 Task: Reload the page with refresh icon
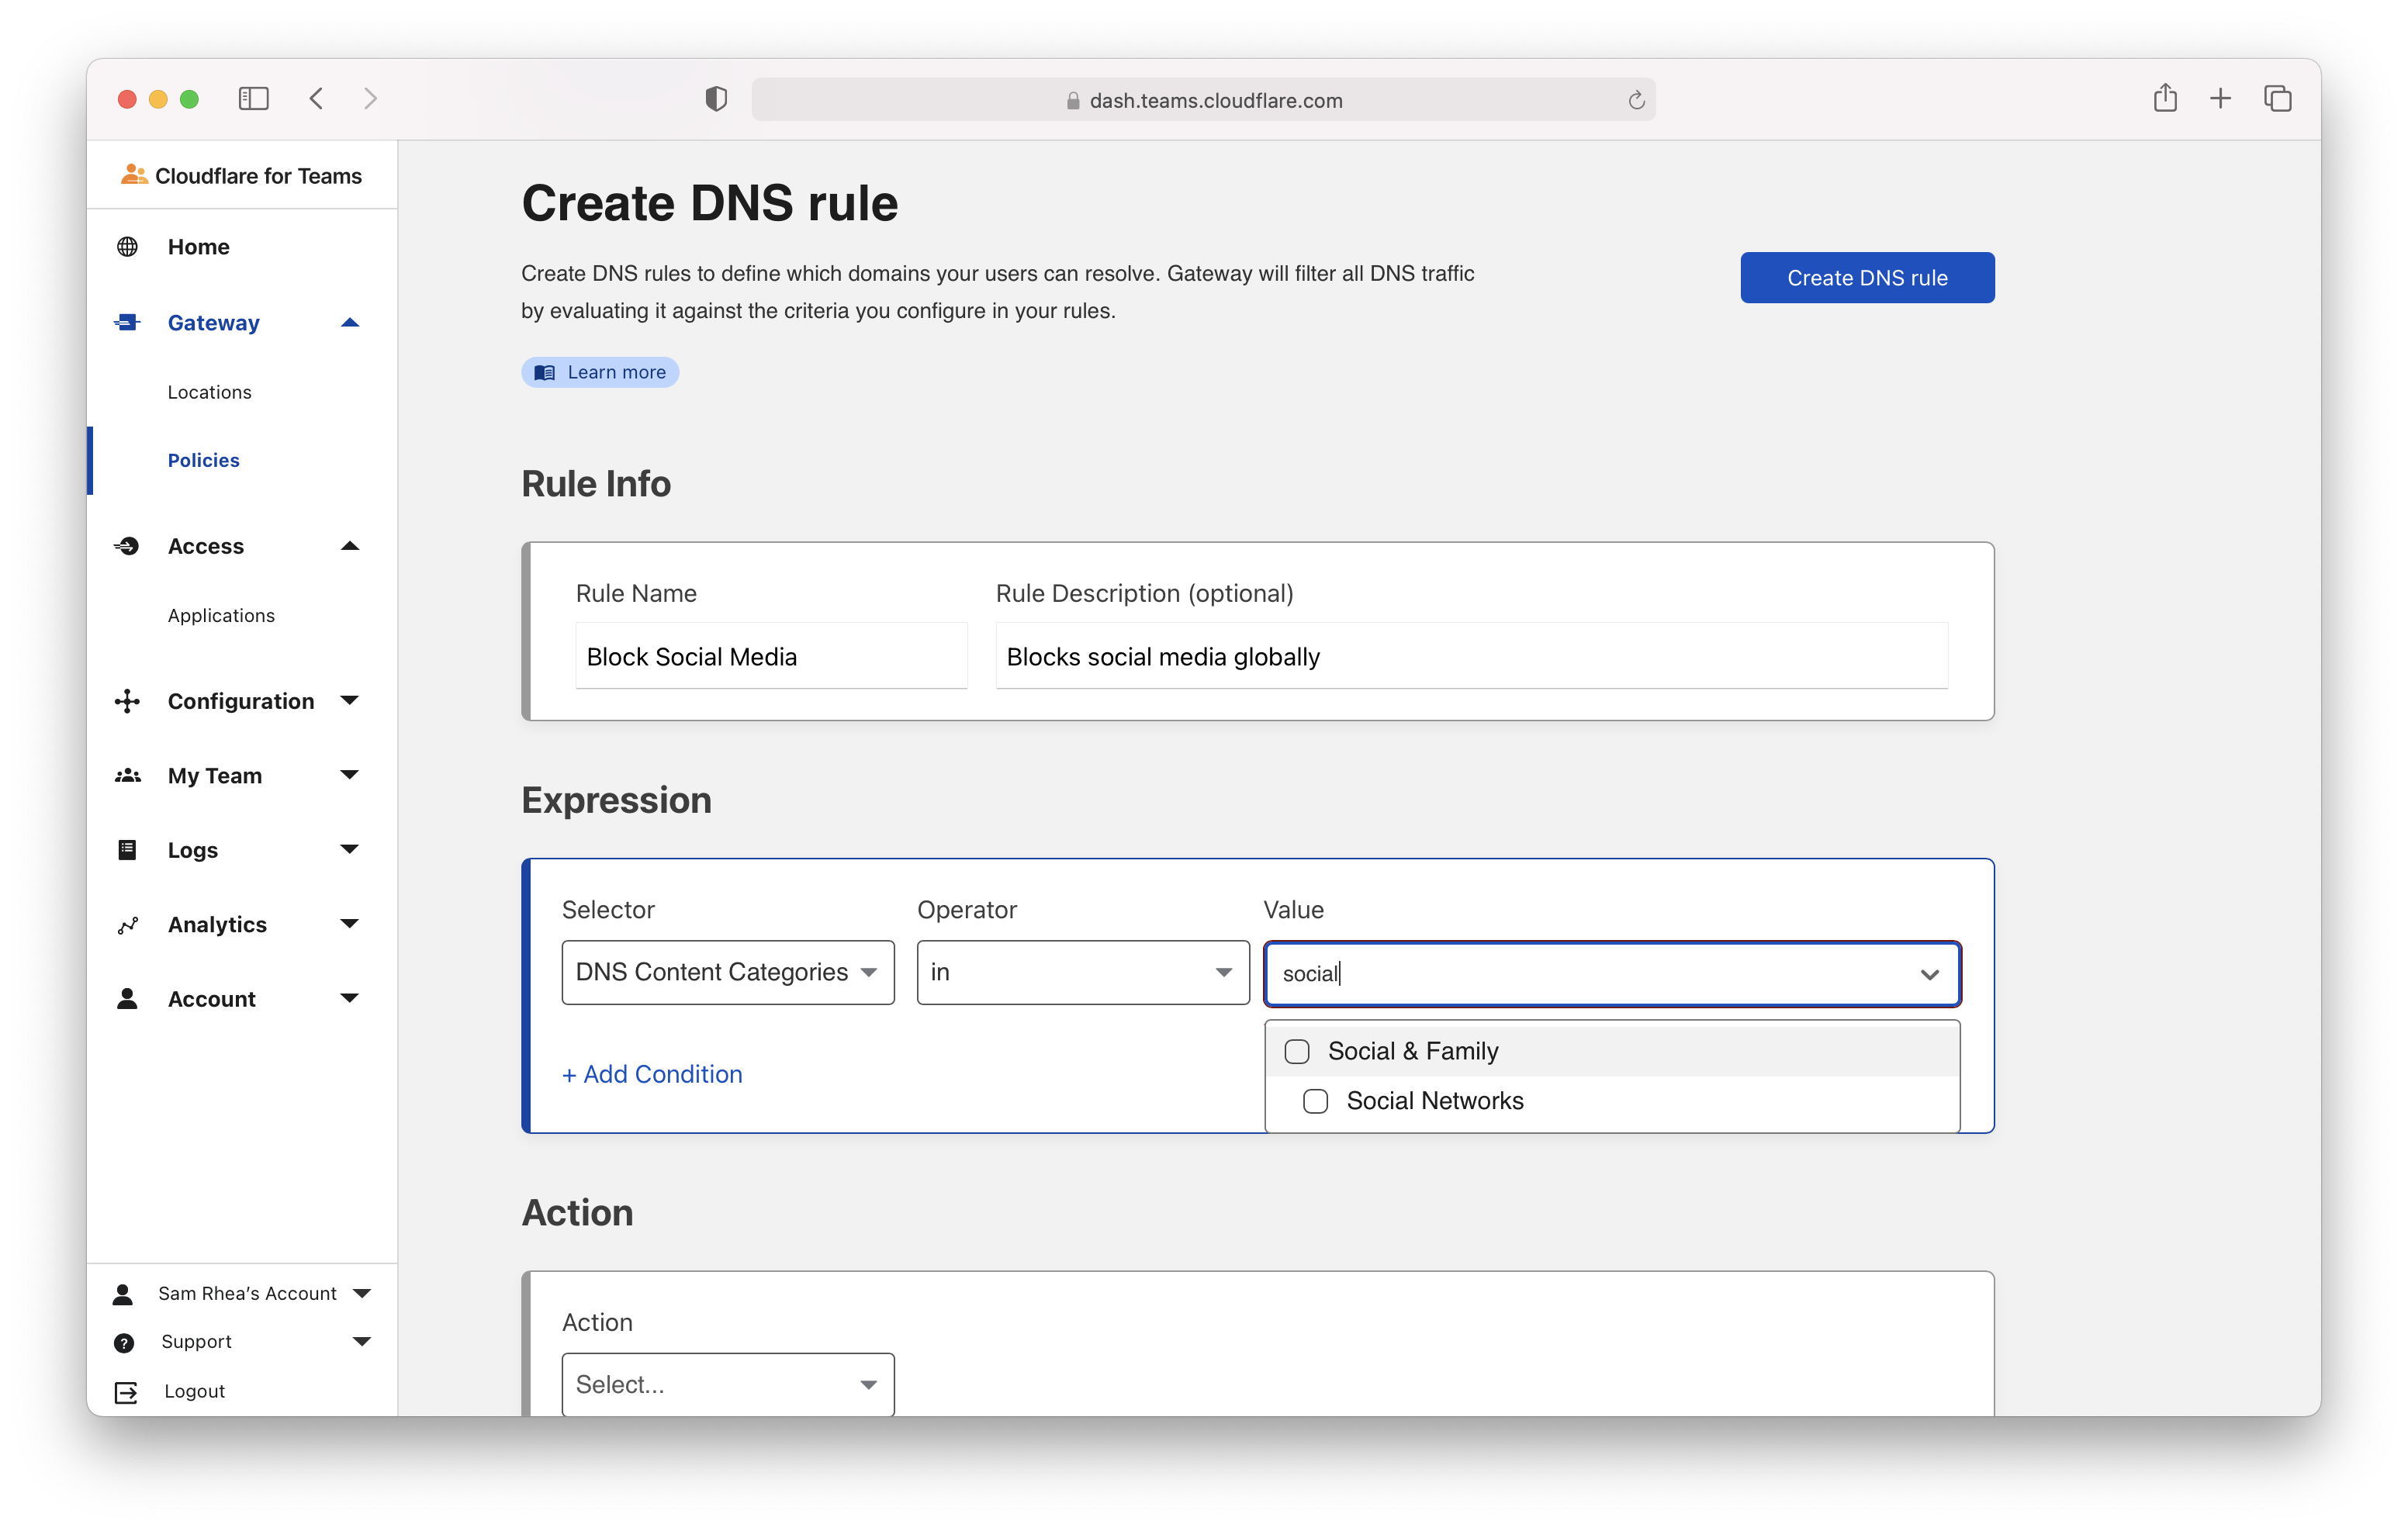point(1636,100)
